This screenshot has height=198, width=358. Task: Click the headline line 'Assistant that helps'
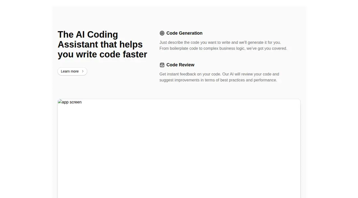pos(100,44)
